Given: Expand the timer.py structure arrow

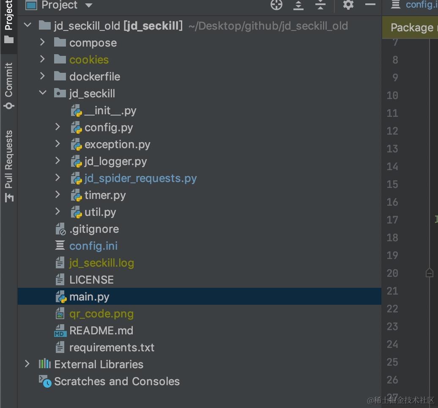Looking at the screenshot, I should (x=57, y=195).
